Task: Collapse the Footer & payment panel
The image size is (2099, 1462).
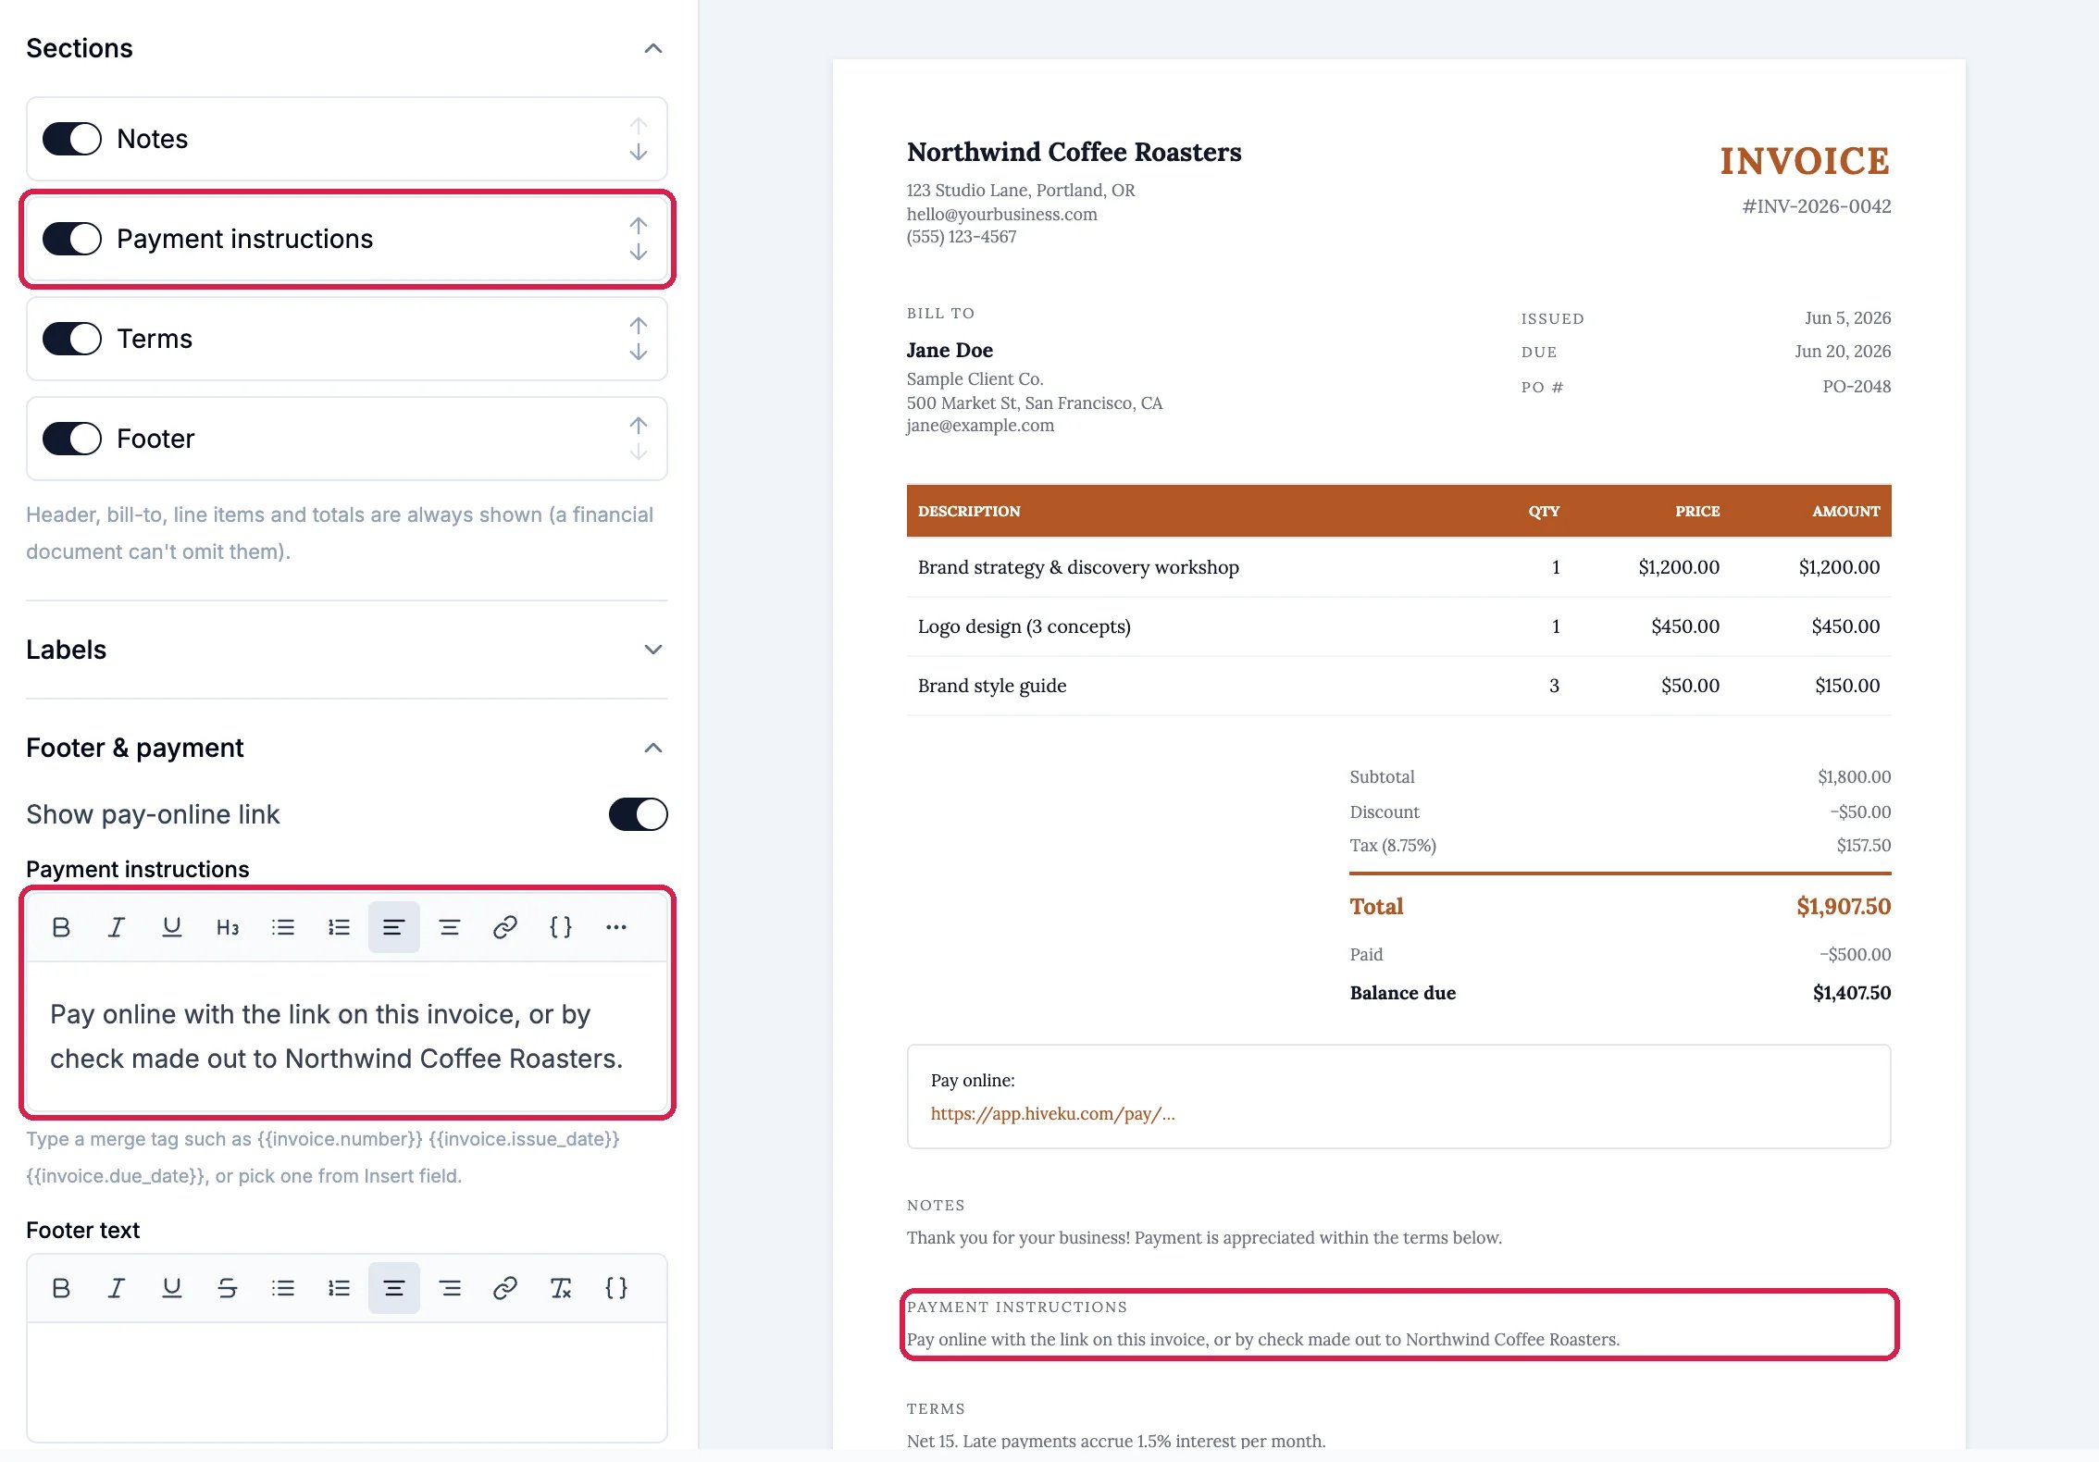Action: pyautogui.click(x=653, y=748)
